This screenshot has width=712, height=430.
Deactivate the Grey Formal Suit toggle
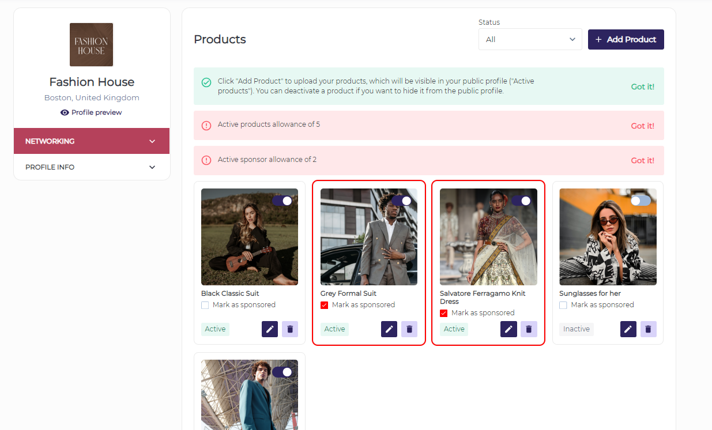402,201
